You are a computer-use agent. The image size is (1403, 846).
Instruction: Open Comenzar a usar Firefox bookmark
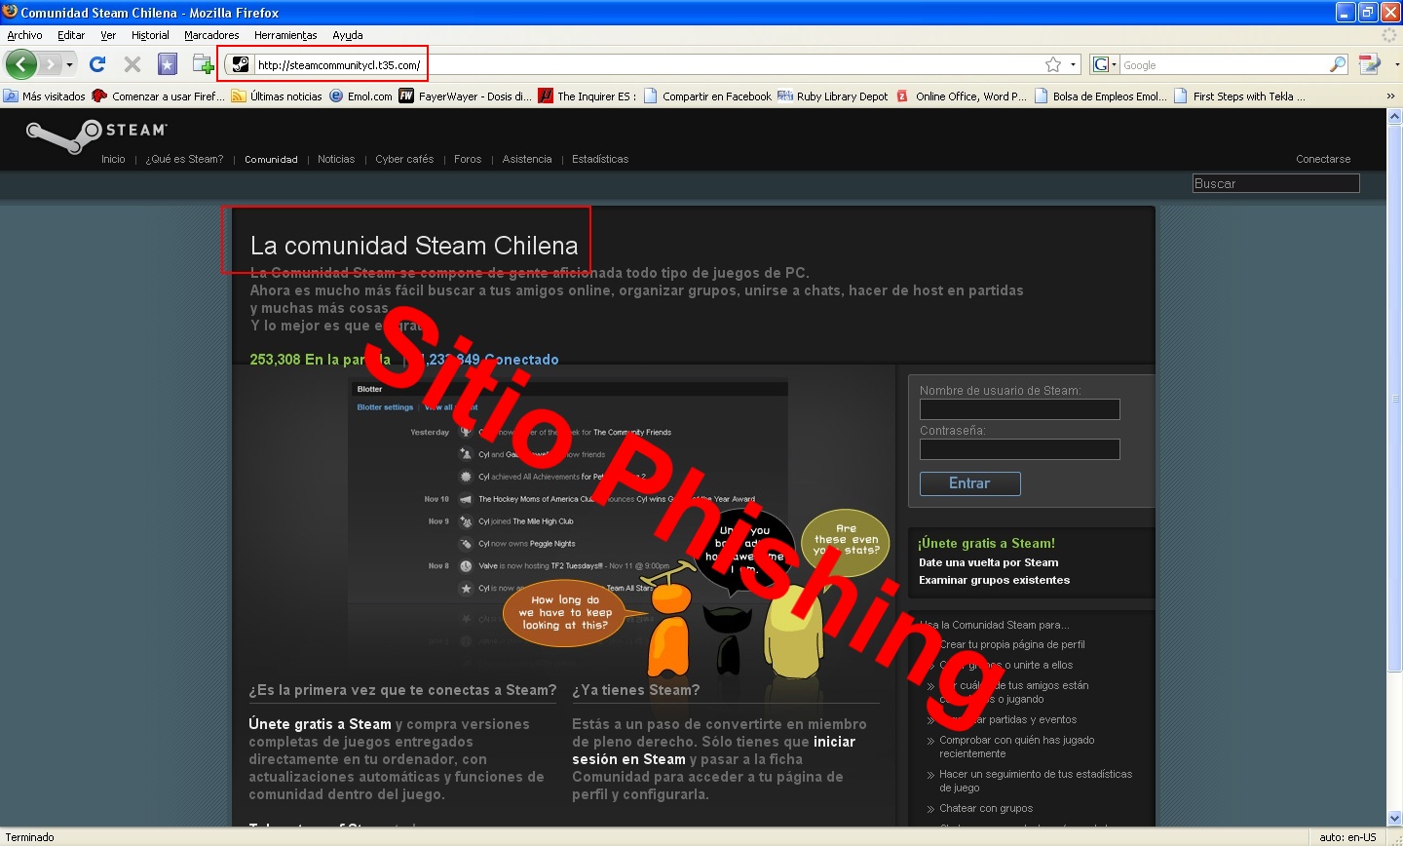point(158,96)
